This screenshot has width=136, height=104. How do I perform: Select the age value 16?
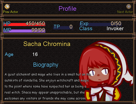[35, 54]
